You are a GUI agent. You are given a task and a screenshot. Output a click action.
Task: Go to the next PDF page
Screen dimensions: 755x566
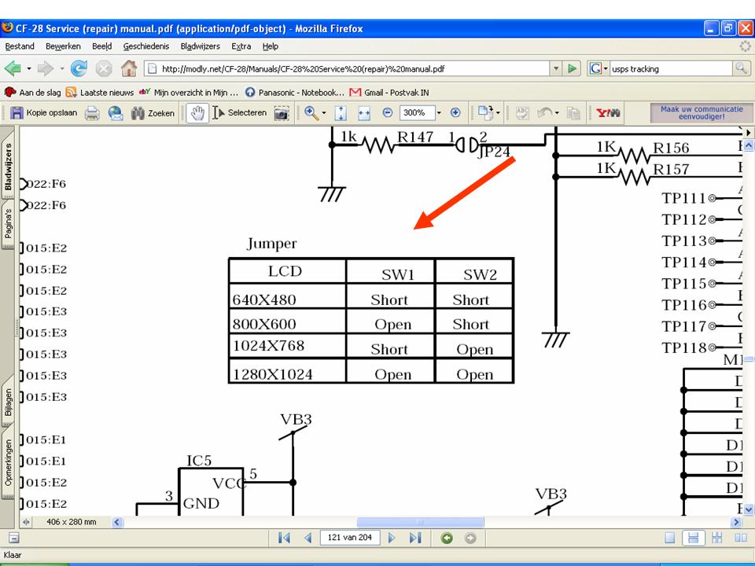coord(392,538)
